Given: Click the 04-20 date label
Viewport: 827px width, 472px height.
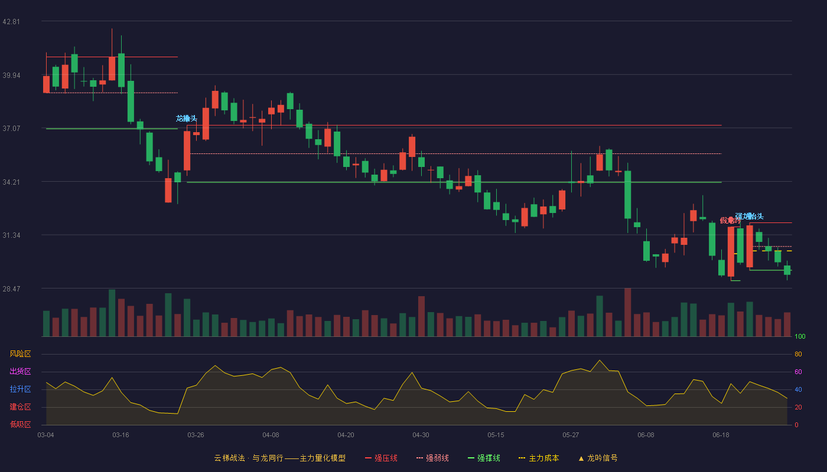Looking at the screenshot, I should [346, 435].
